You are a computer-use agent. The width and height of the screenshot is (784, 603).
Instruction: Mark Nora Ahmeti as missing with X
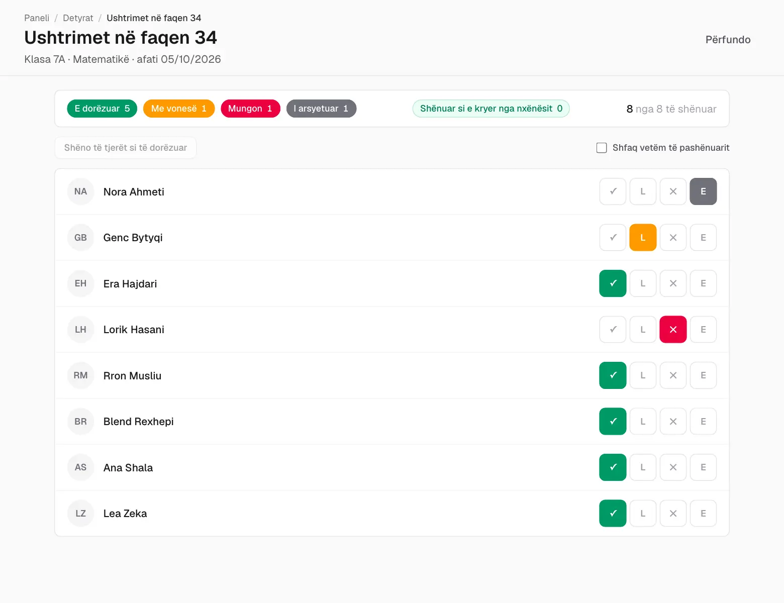(673, 191)
